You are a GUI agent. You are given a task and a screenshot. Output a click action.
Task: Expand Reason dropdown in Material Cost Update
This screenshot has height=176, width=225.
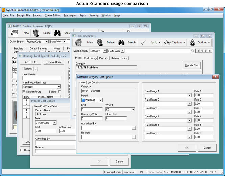pyautogui.click(x=134, y=137)
